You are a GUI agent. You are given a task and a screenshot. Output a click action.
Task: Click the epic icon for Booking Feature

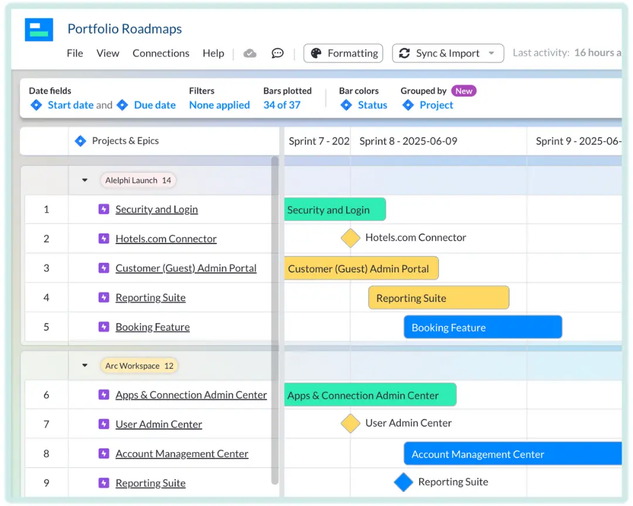tap(104, 326)
